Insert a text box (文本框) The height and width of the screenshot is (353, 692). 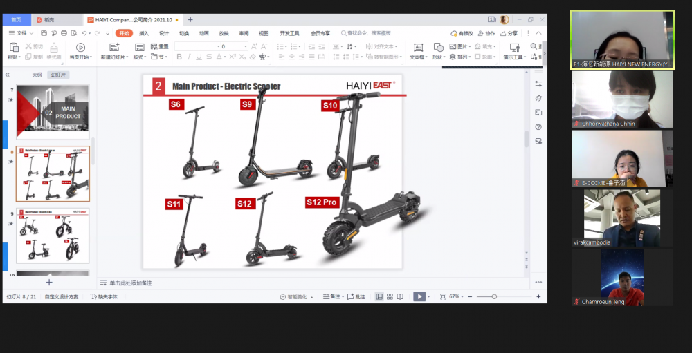(x=418, y=47)
